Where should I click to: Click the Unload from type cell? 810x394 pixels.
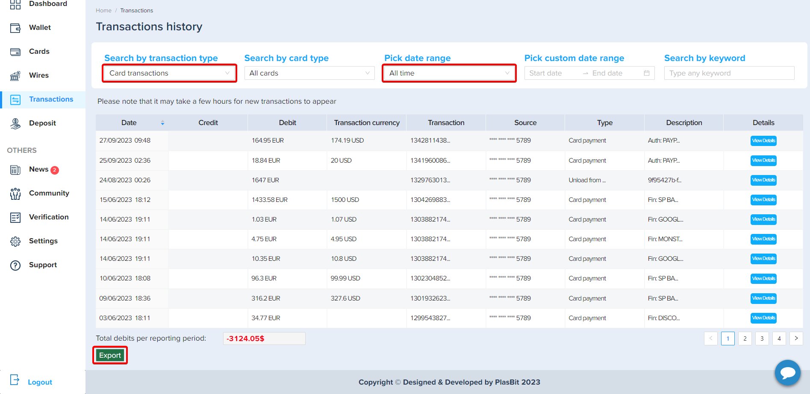pyautogui.click(x=605, y=180)
